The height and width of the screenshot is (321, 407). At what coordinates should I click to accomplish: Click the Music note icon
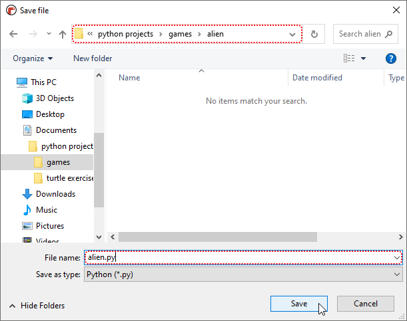(x=27, y=210)
